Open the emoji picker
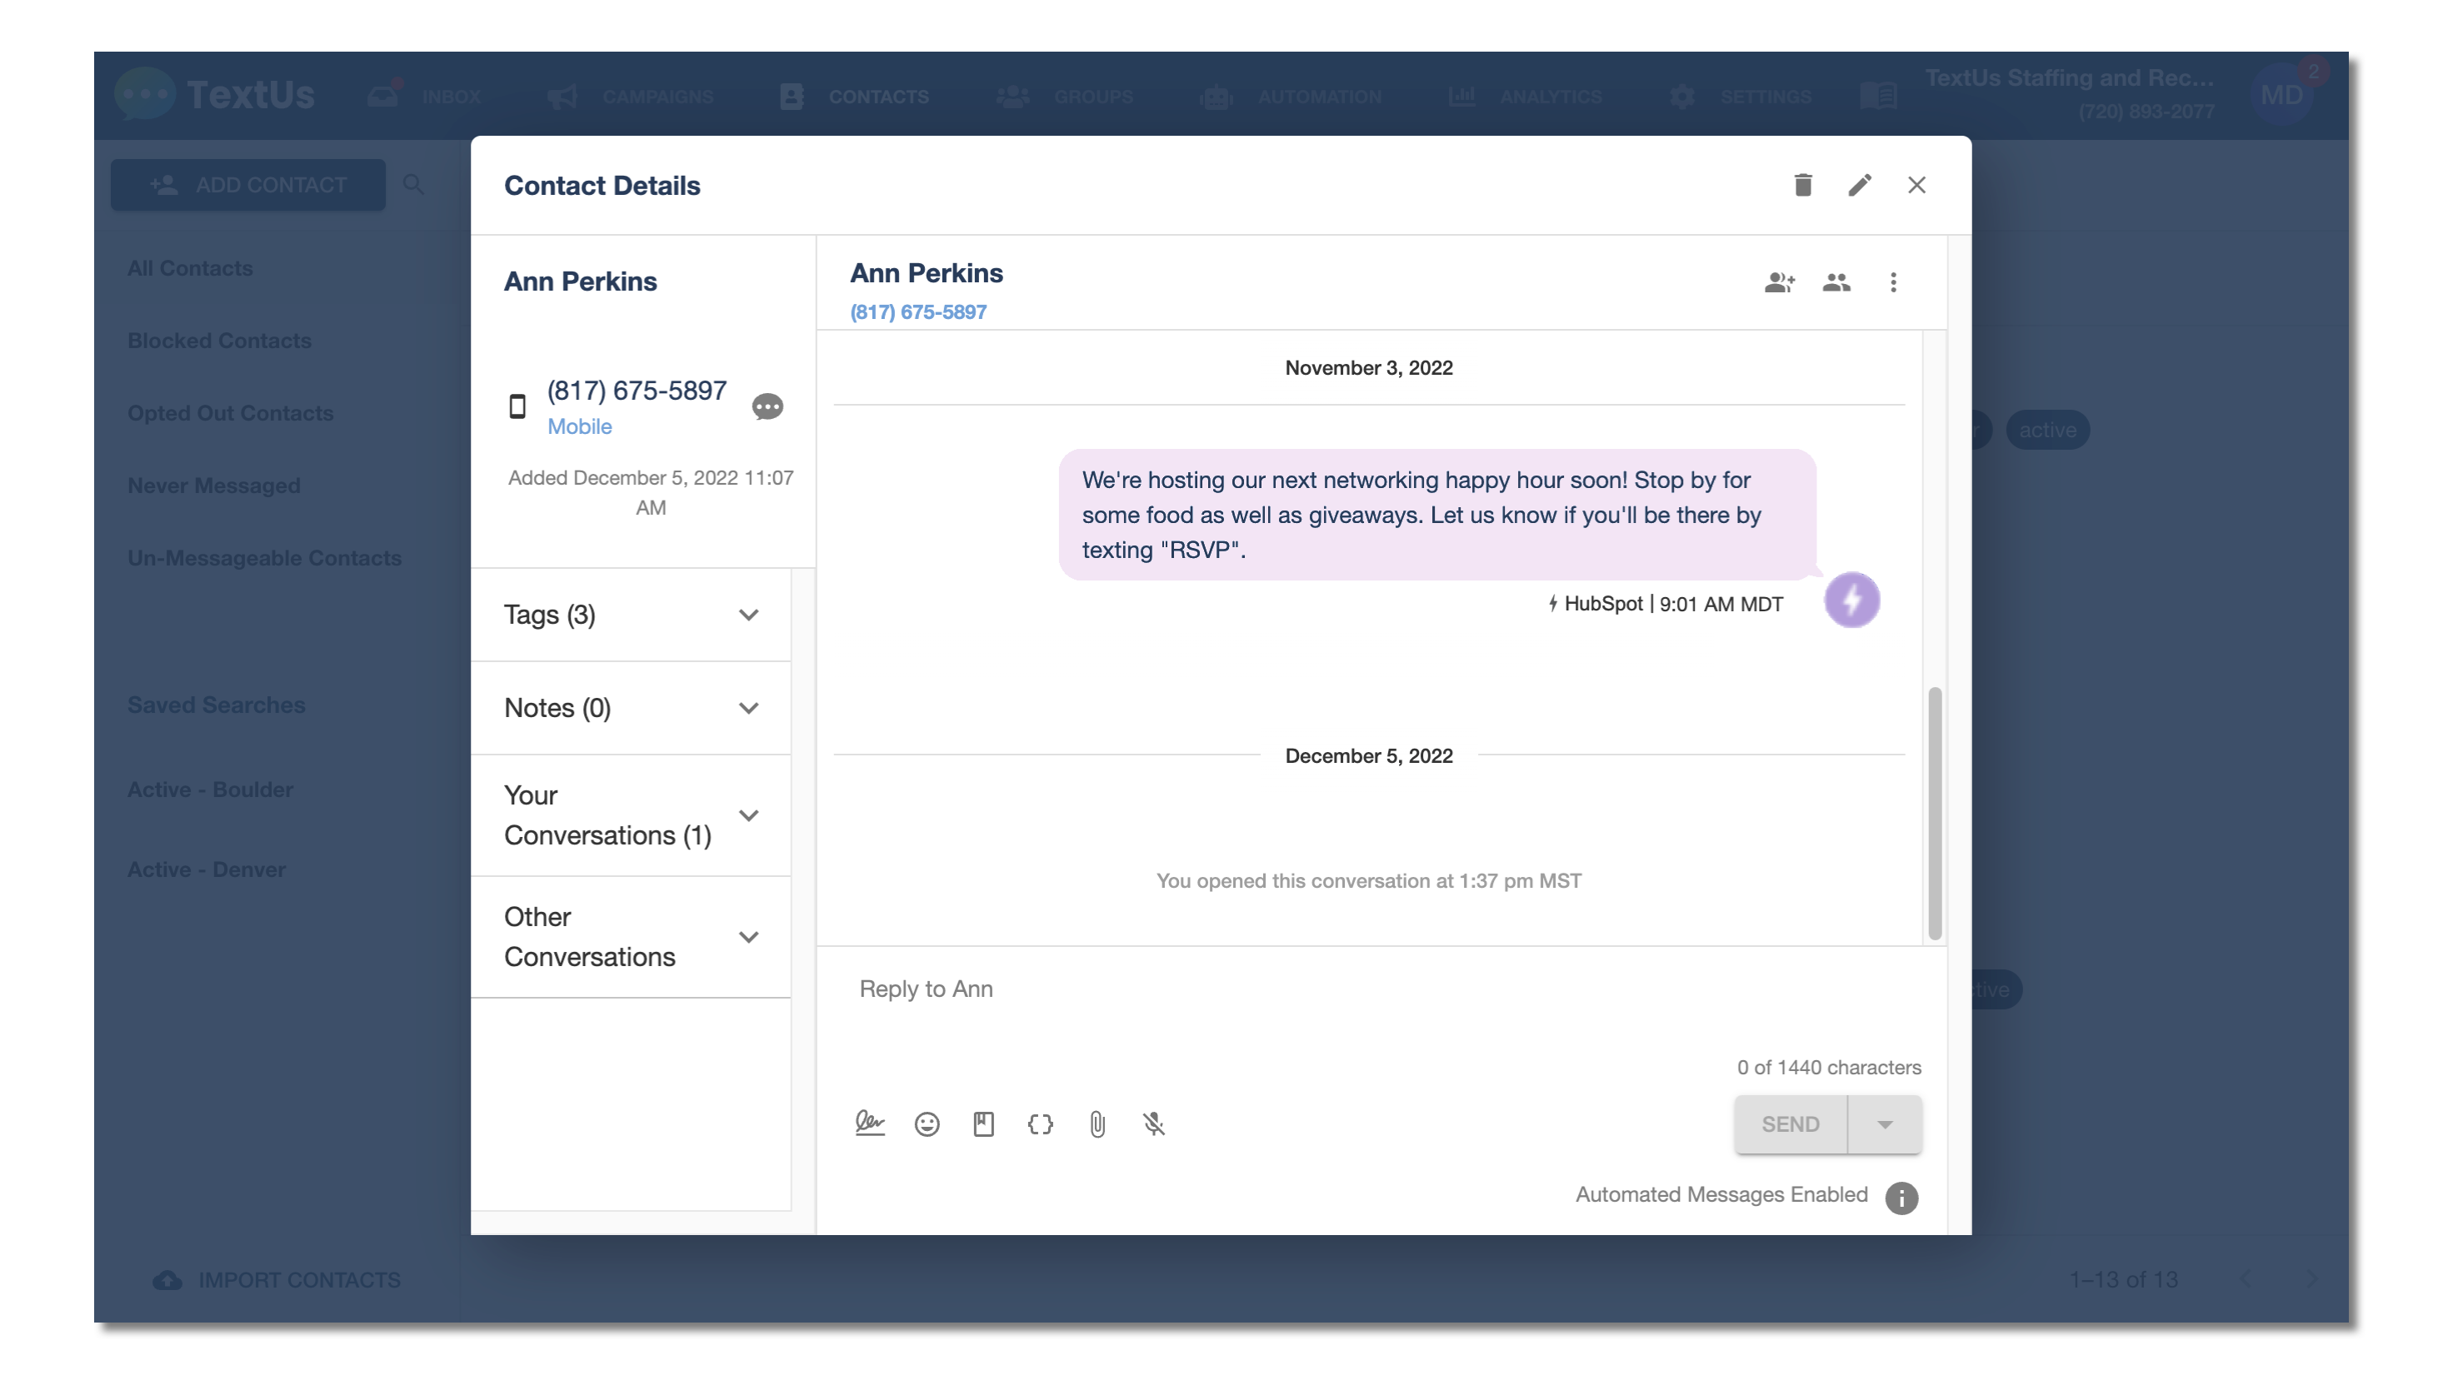 point(927,1124)
